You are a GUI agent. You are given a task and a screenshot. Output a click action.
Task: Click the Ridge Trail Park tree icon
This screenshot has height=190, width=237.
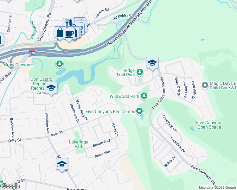[140, 73]
